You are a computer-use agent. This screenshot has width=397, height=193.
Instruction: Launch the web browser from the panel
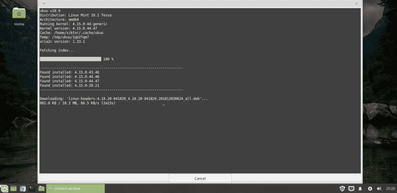click(23, 188)
